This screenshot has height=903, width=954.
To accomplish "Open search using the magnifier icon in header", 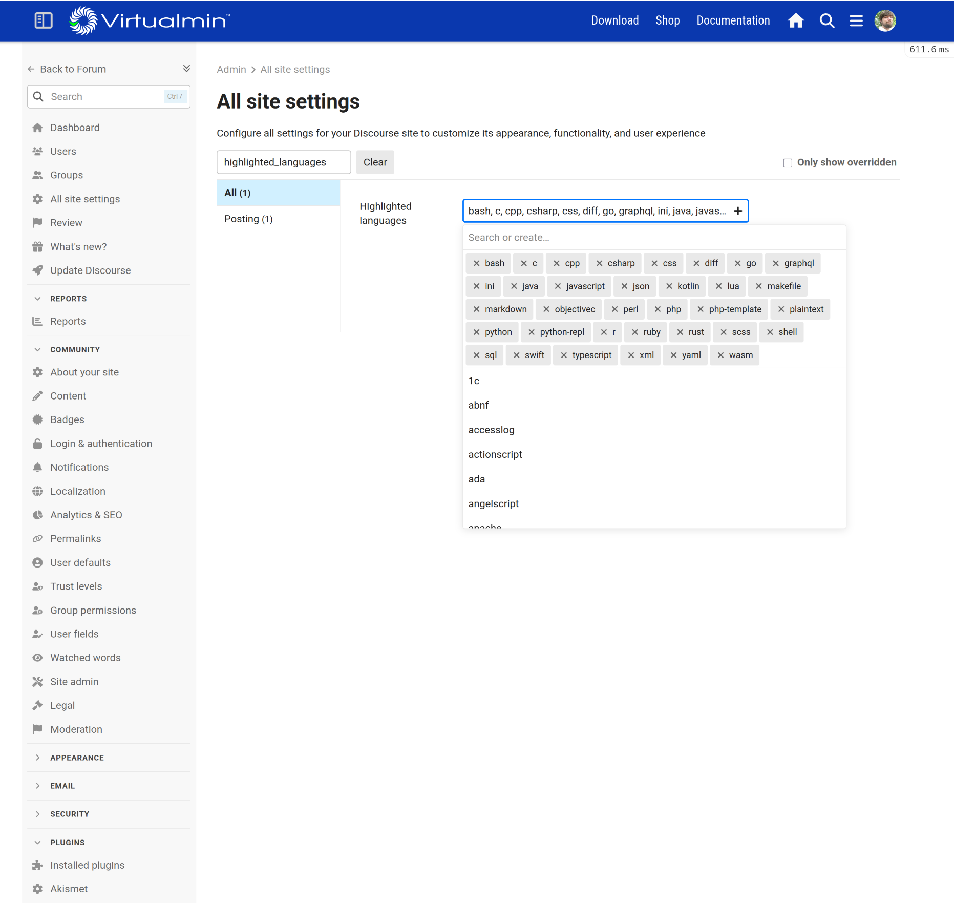I will click(x=827, y=20).
